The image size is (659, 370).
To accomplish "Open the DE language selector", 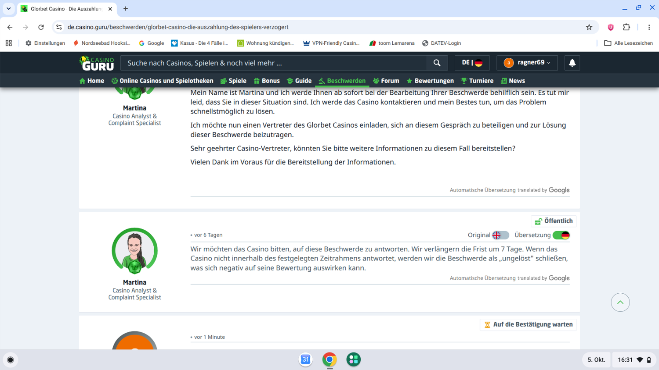I will click(x=472, y=63).
